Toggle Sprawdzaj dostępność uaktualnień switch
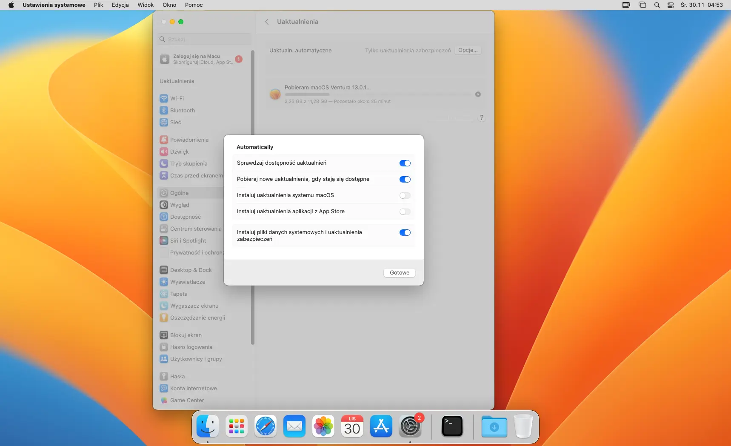This screenshot has height=446, width=731. pyautogui.click(x=405, y=163)
